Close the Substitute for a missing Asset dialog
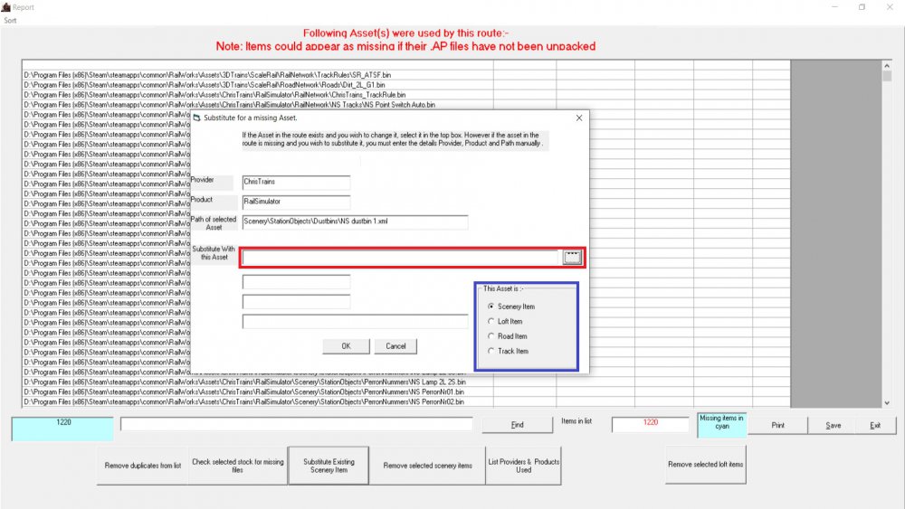The width and height of the screenshot is (905, 509). point(579,118)
